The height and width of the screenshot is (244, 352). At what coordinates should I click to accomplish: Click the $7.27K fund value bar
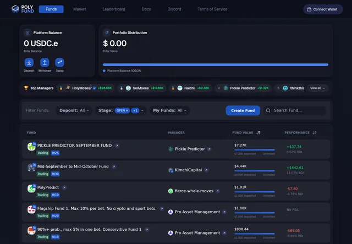[255, 150]
